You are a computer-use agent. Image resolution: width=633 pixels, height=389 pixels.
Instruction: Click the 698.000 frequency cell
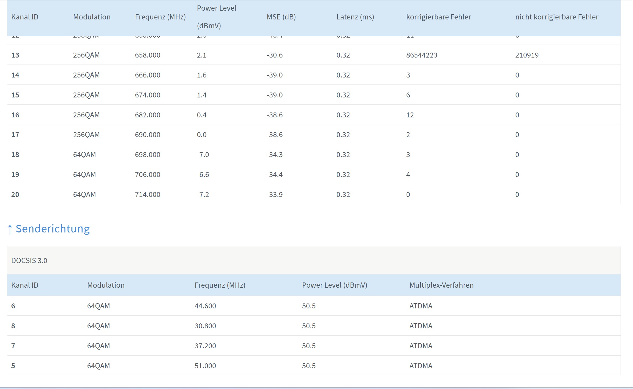point(147,155)
